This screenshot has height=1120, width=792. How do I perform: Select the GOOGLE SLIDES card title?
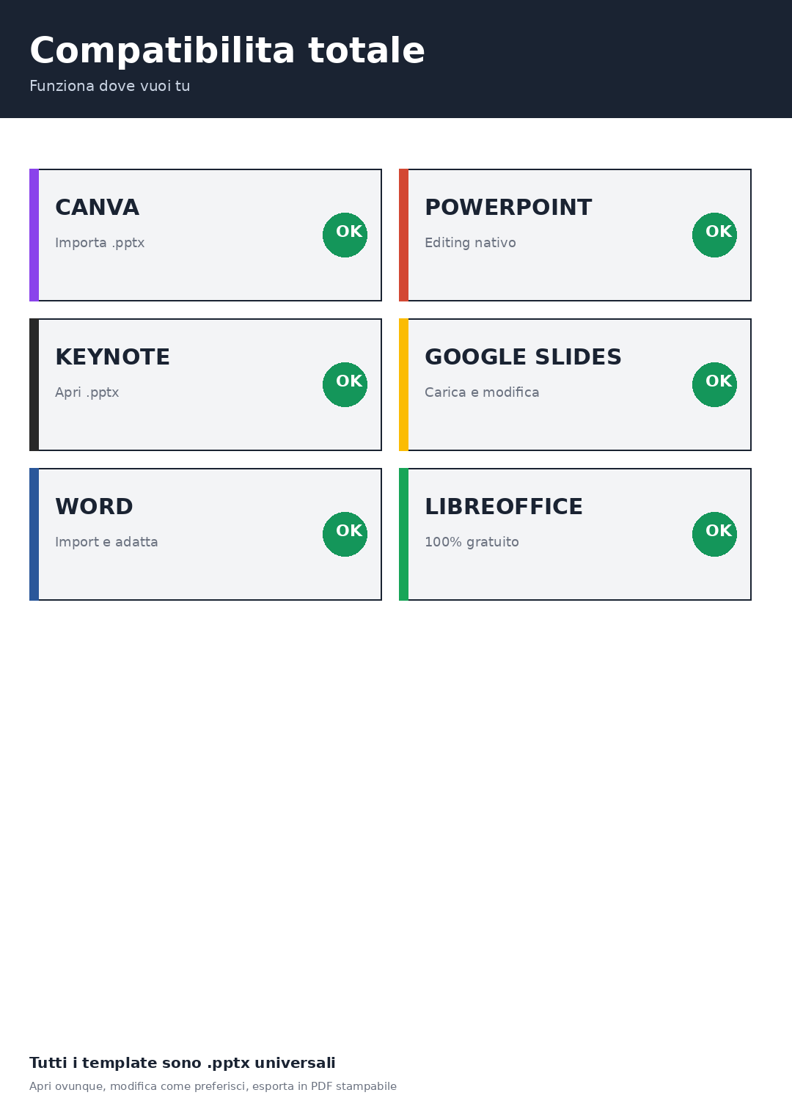coord(523,358)
